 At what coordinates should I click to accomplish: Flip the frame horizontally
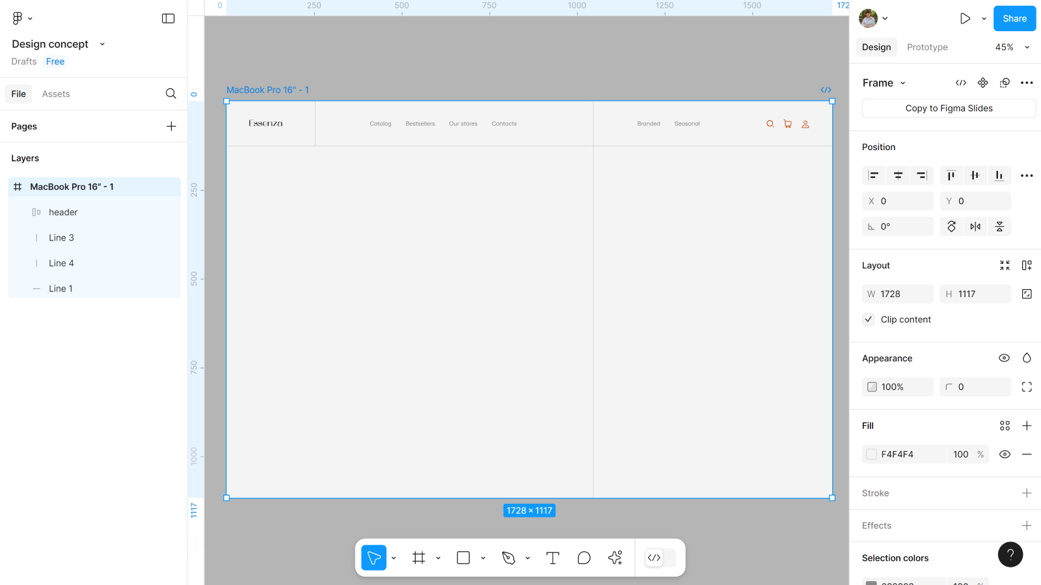click(x=975, y=226)
